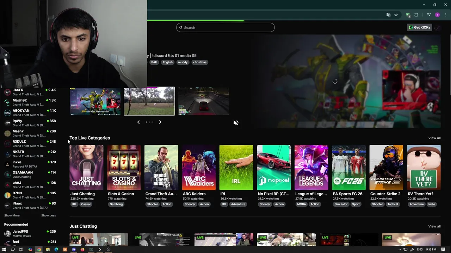Open iNaax's channel in the sidebar

(30, 205)
